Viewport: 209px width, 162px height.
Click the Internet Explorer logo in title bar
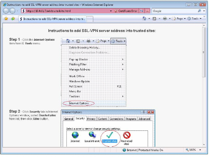pyautogui.click(x=5, y=4)
